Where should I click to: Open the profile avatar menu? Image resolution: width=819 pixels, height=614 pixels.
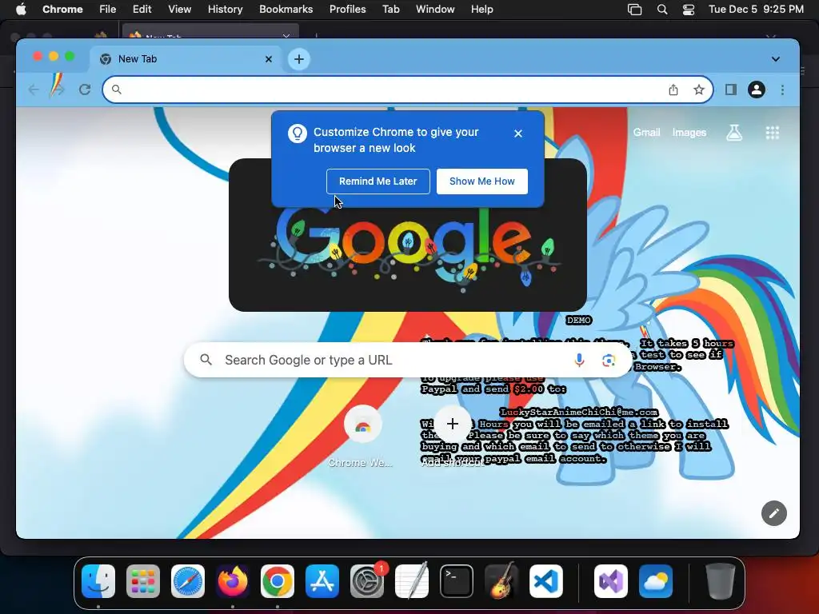757,90
